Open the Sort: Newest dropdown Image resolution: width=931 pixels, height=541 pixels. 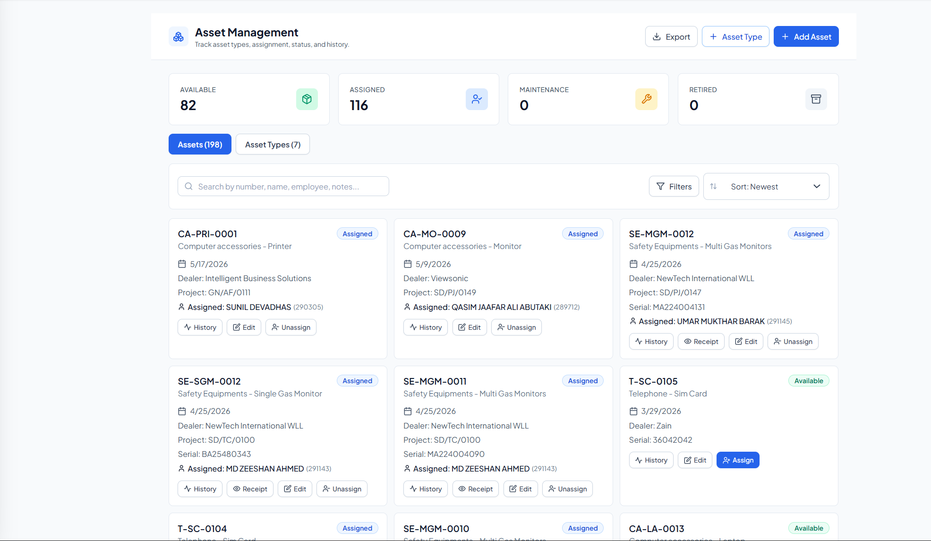tap(766, 186)
